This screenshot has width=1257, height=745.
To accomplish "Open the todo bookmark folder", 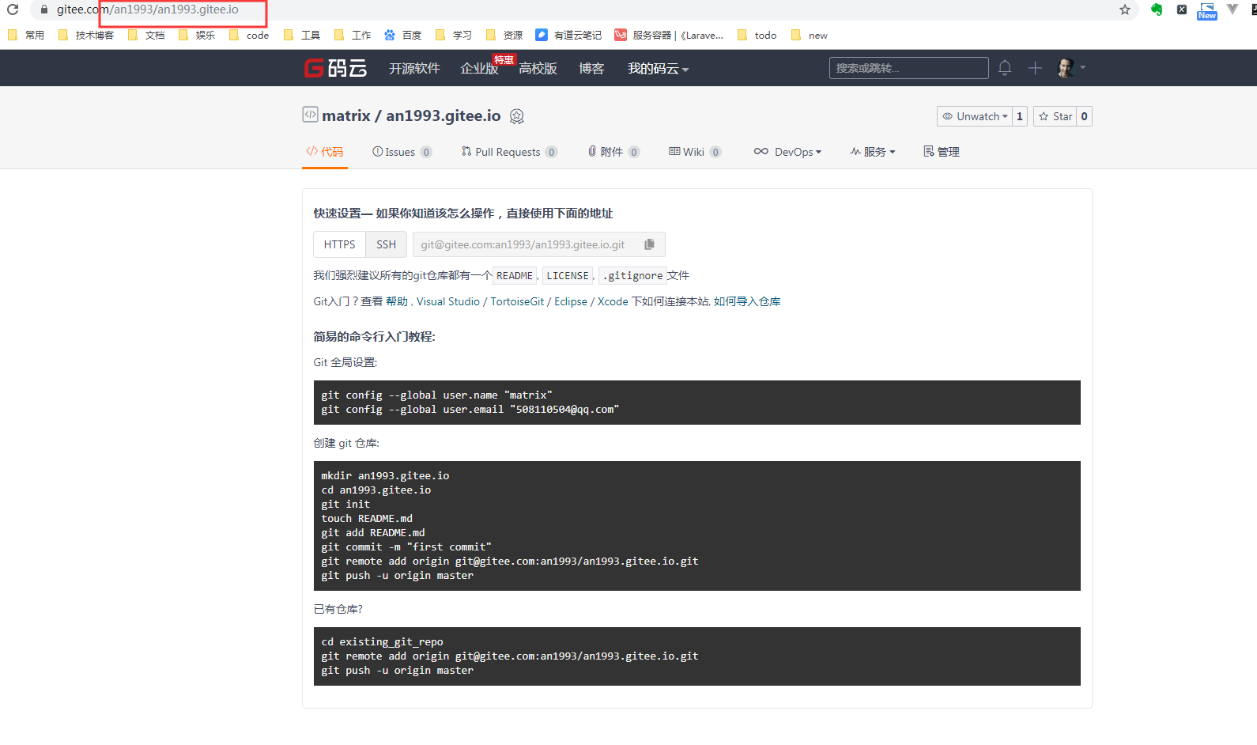I will [x=757, y=35].
